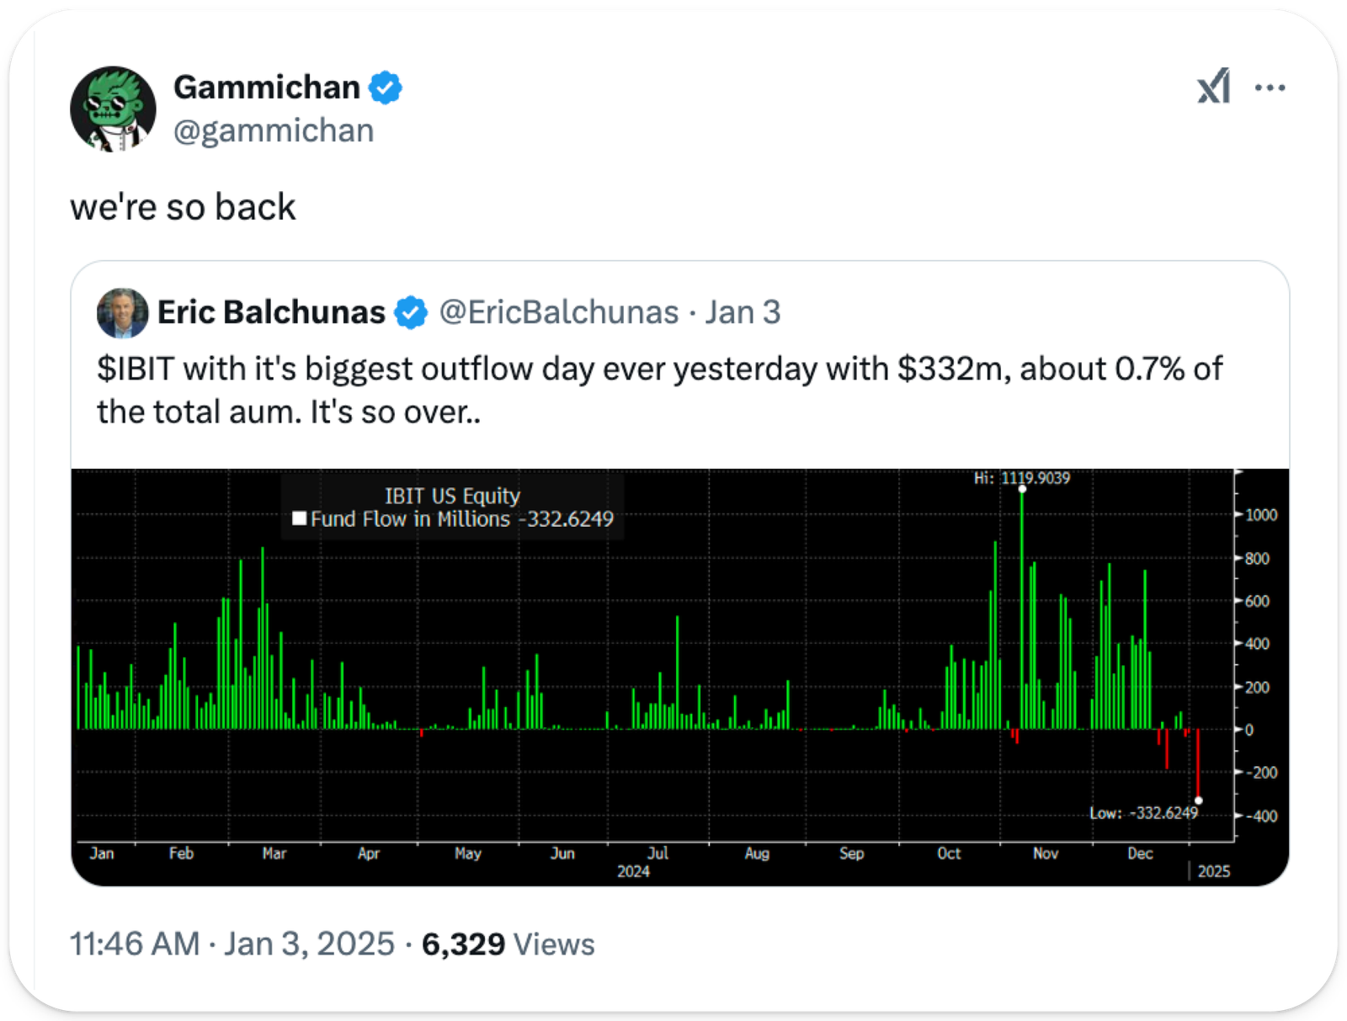The width and height of the screenshot is (1347, 1021).
Task: Click the verified badge next to Eric Balchunas
Action: coord(411,313)
